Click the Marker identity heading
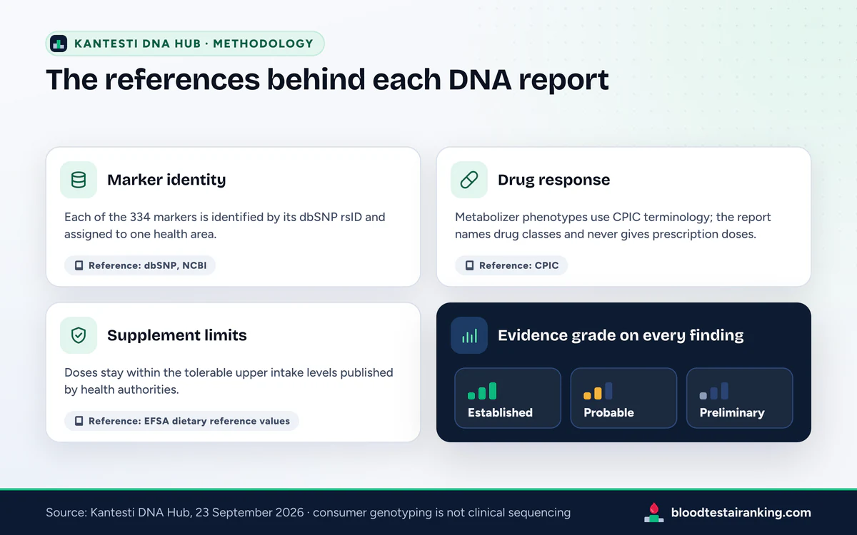Viewport: 857px width, 535px height. (166, 180)
